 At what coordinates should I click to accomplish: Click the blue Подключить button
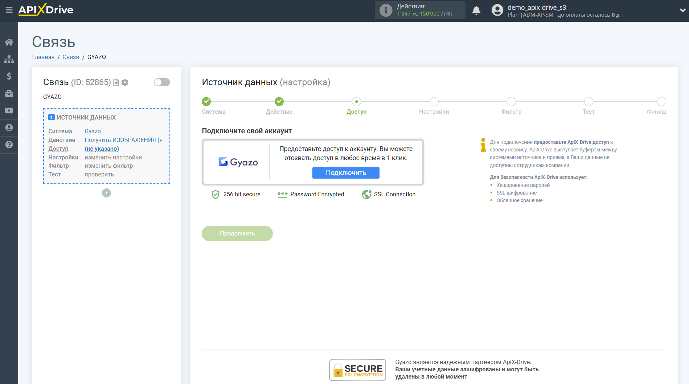click(x=346, y=173)
